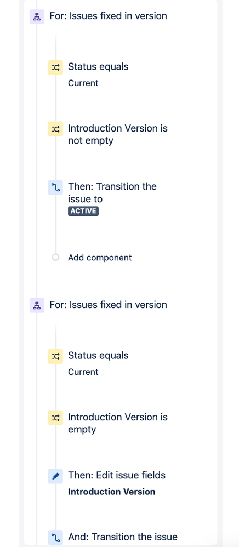The image size is (239, 547).
Task: Click the 'Introduction Version is empty' condition icon
Action: pyautogui.click(x=55, y=418)
